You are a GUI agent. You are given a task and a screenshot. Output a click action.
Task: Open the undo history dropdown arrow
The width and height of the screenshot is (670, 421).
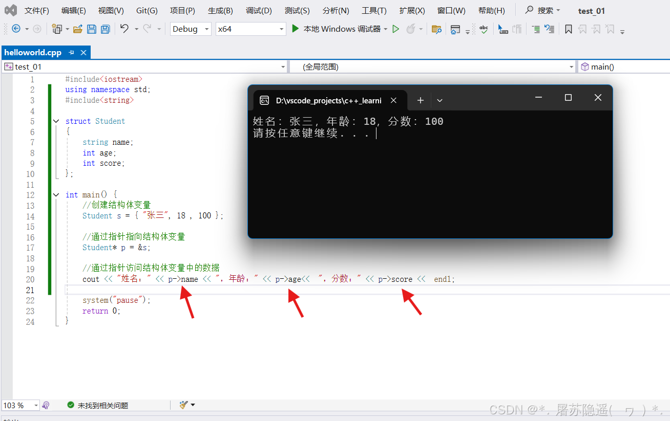coord(136,29)
